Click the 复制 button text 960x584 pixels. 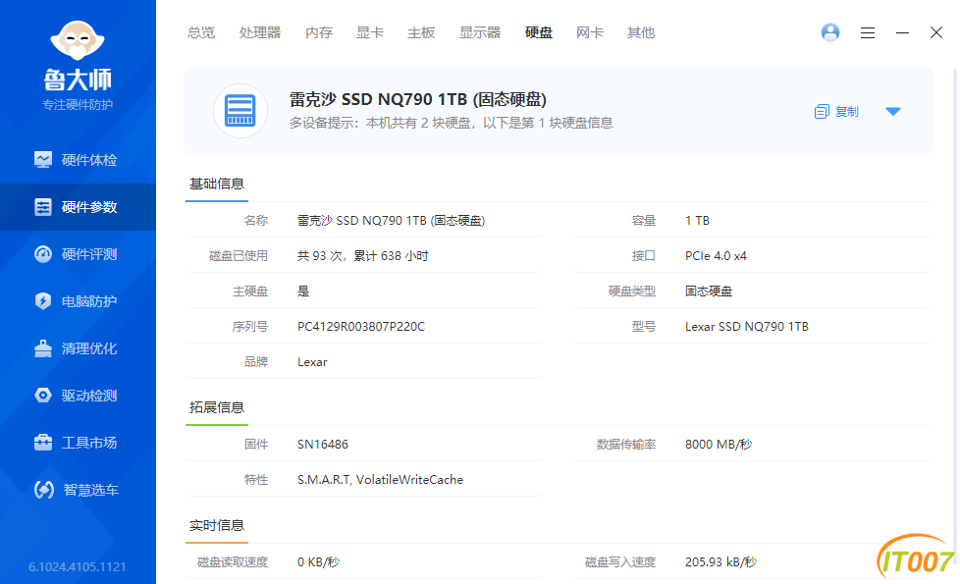pyautogui.click(x=847, y=112)
